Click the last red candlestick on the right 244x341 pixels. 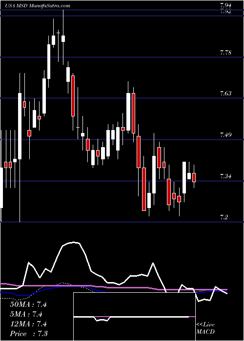pos(194,177)
